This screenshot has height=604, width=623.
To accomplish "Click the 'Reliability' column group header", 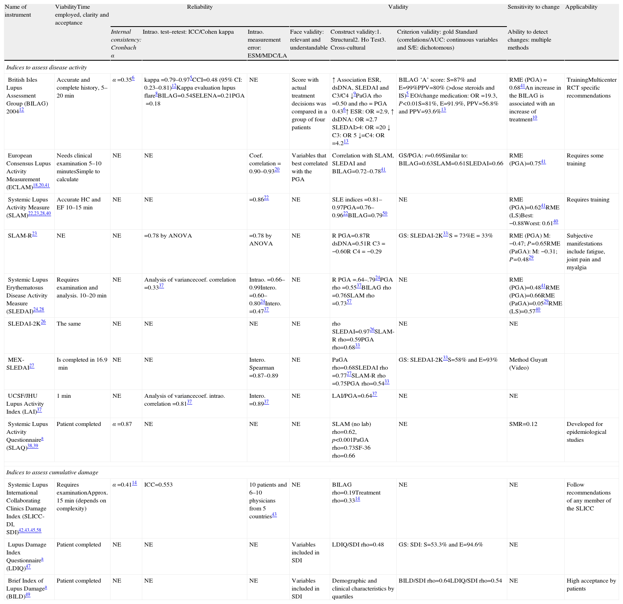I will [x=199, y=7].
